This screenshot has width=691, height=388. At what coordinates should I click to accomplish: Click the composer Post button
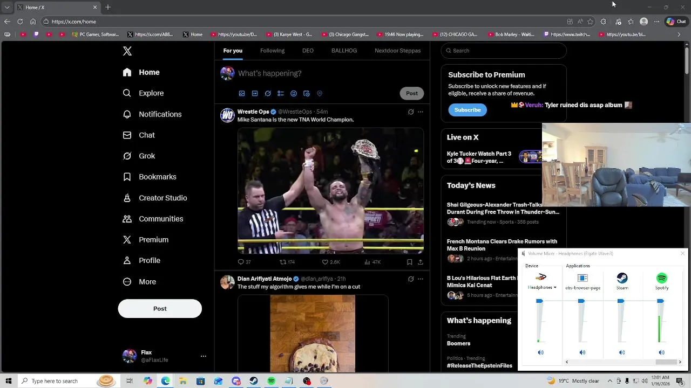point(412,93)
